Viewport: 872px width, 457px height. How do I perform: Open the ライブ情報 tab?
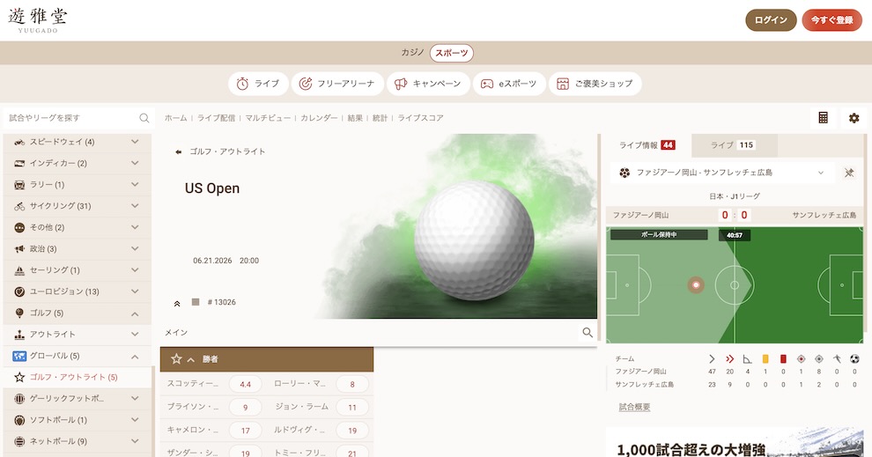tap(648, 145)
